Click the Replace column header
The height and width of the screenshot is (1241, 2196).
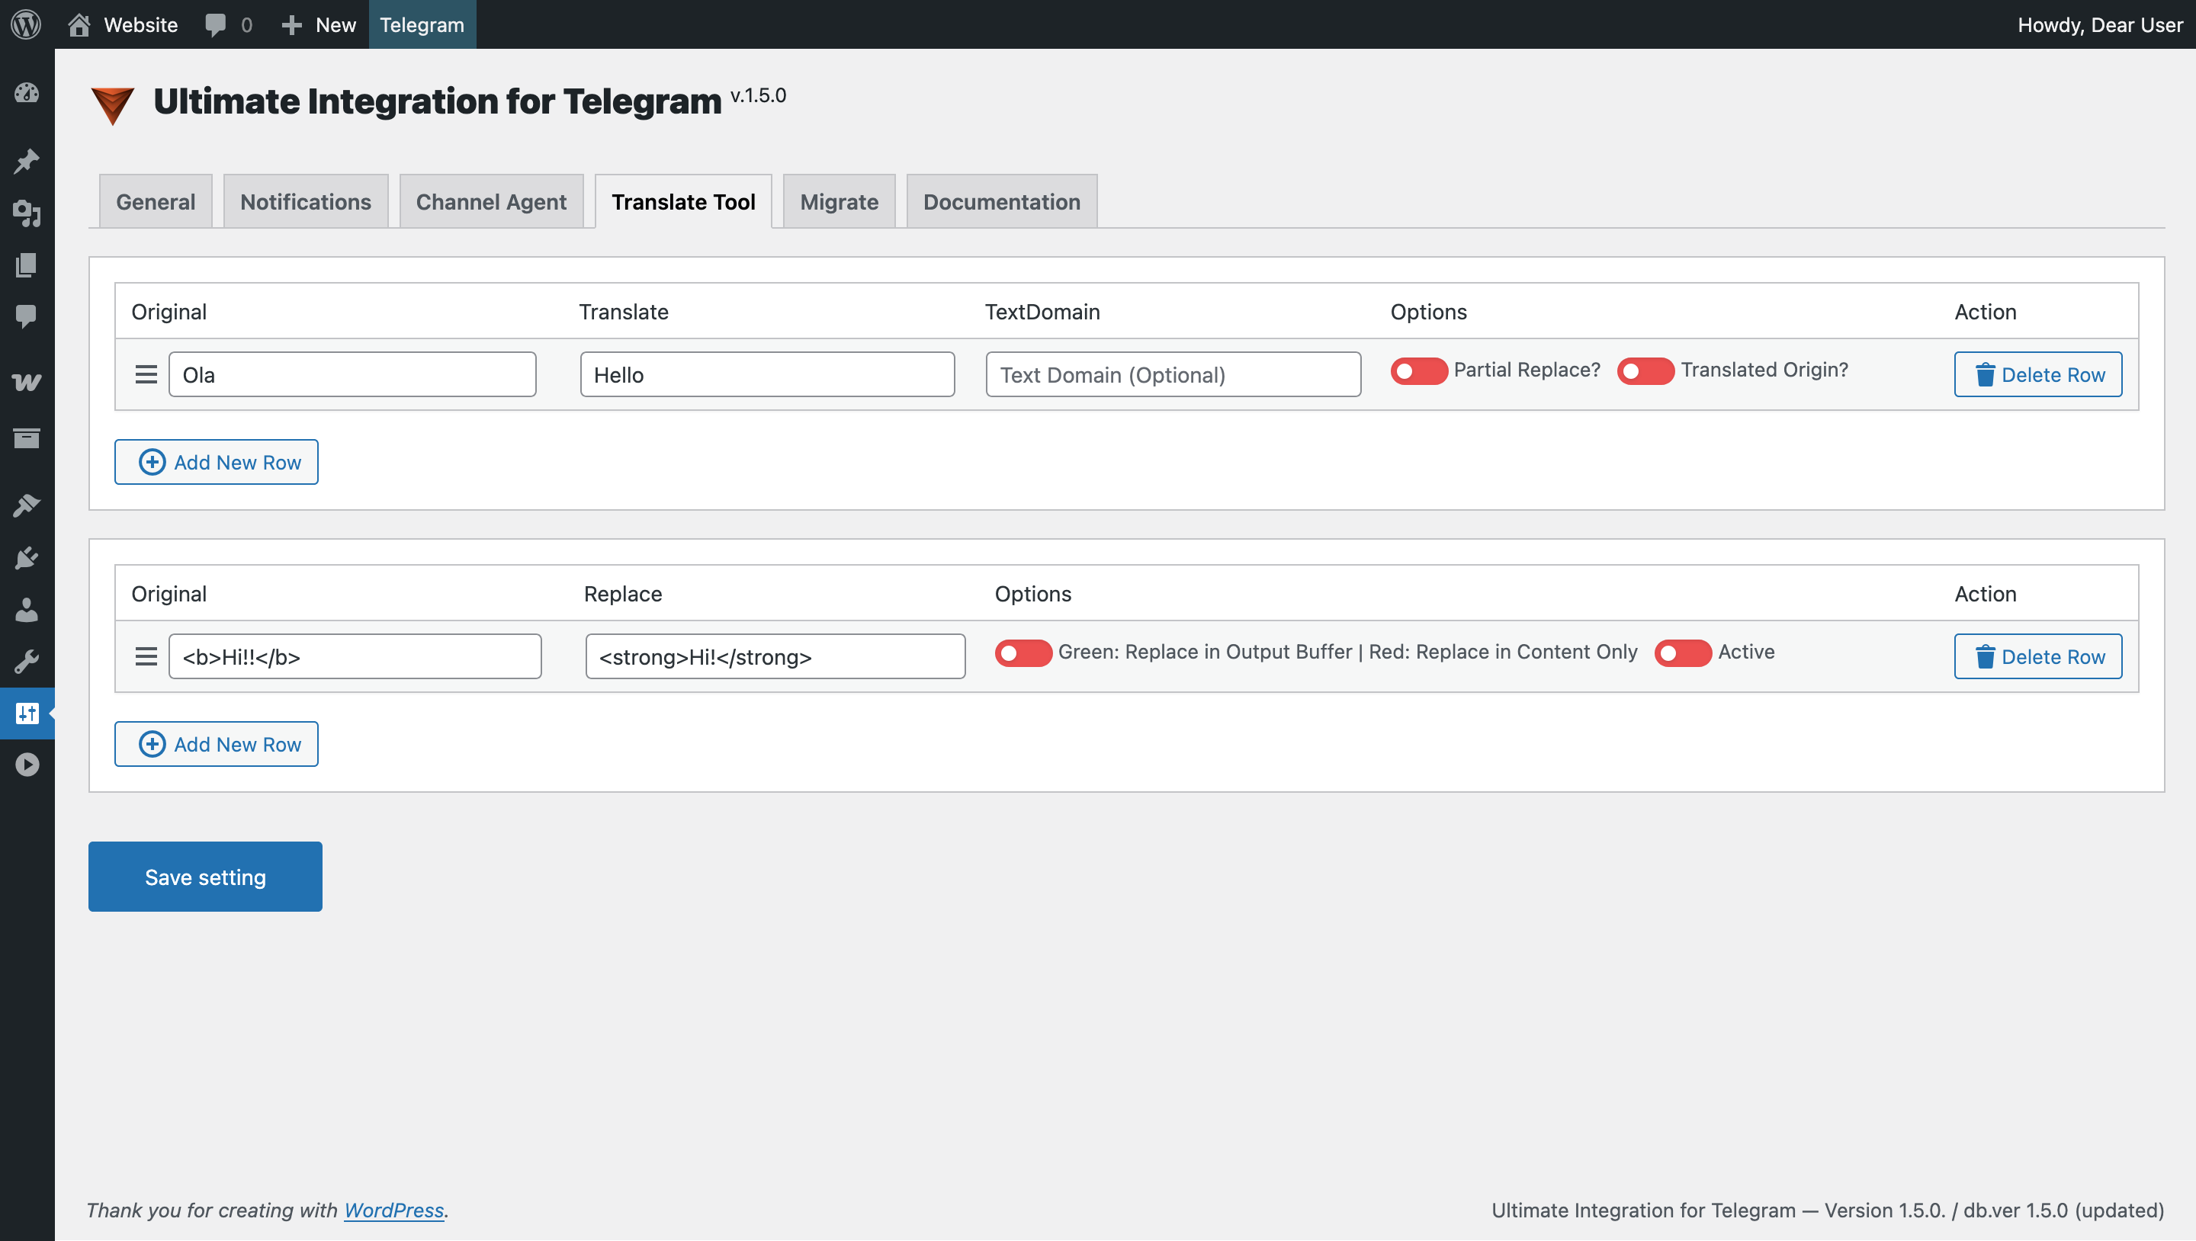click(623, 594)
